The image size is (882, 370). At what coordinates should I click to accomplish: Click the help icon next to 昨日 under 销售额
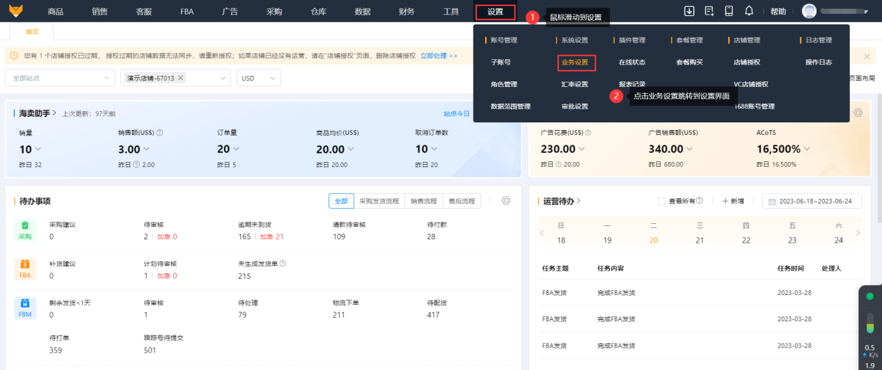(x=136, y=165)
